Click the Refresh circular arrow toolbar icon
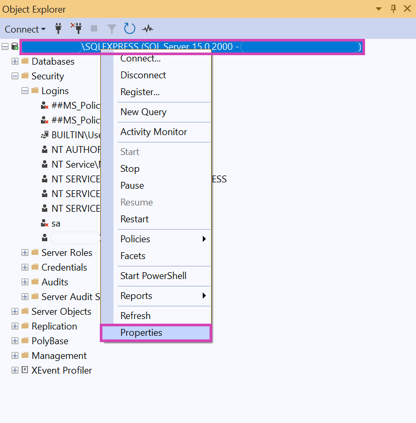Image resolution: width=416 pixels, height=423 pixels. coord(129,28)
